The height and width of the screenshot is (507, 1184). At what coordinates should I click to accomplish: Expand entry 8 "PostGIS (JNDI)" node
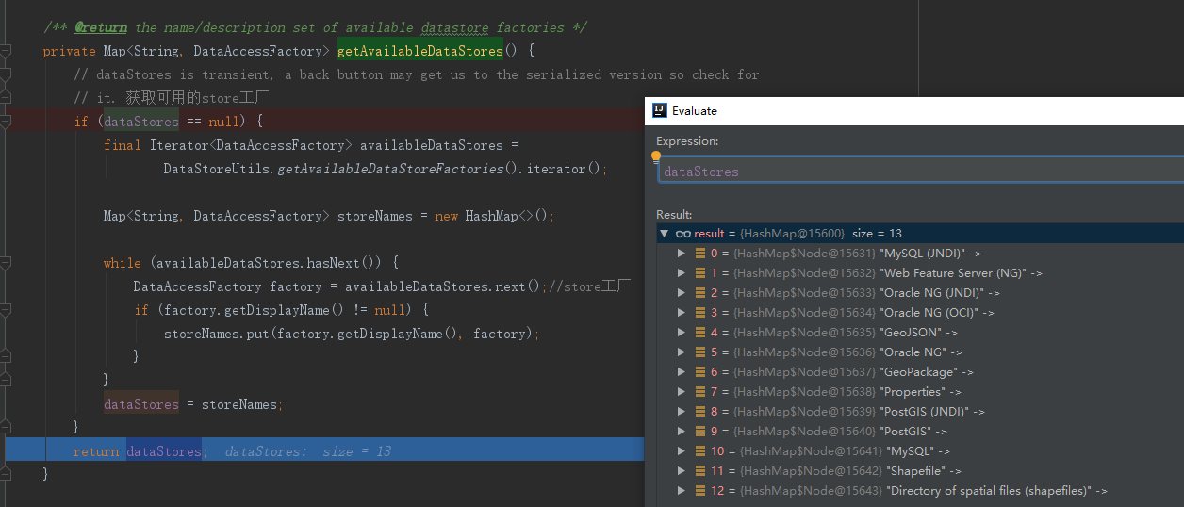click(x=682, y=411)
